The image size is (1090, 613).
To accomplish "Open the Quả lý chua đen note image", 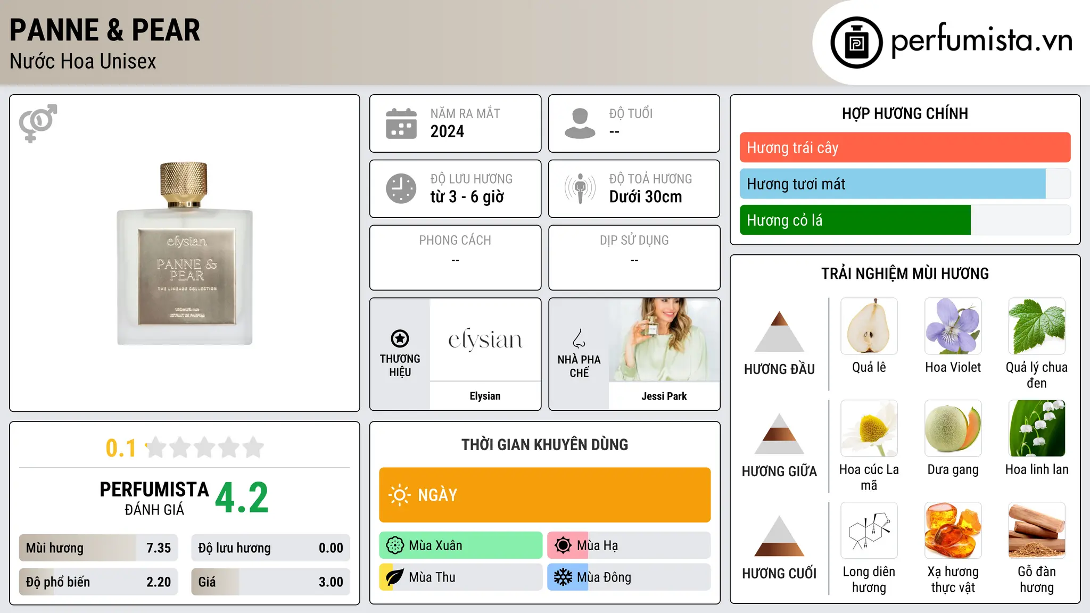I will pos(1037,326).
